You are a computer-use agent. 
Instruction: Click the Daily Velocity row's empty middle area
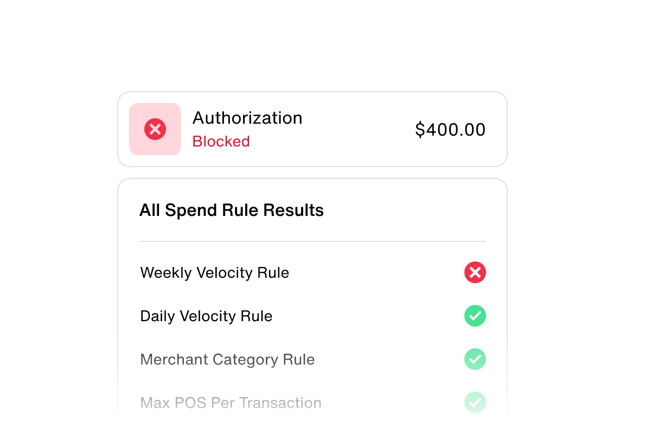point(369,316)
